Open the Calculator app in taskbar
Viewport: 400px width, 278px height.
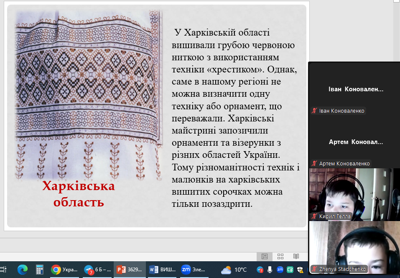click(40, 270)
